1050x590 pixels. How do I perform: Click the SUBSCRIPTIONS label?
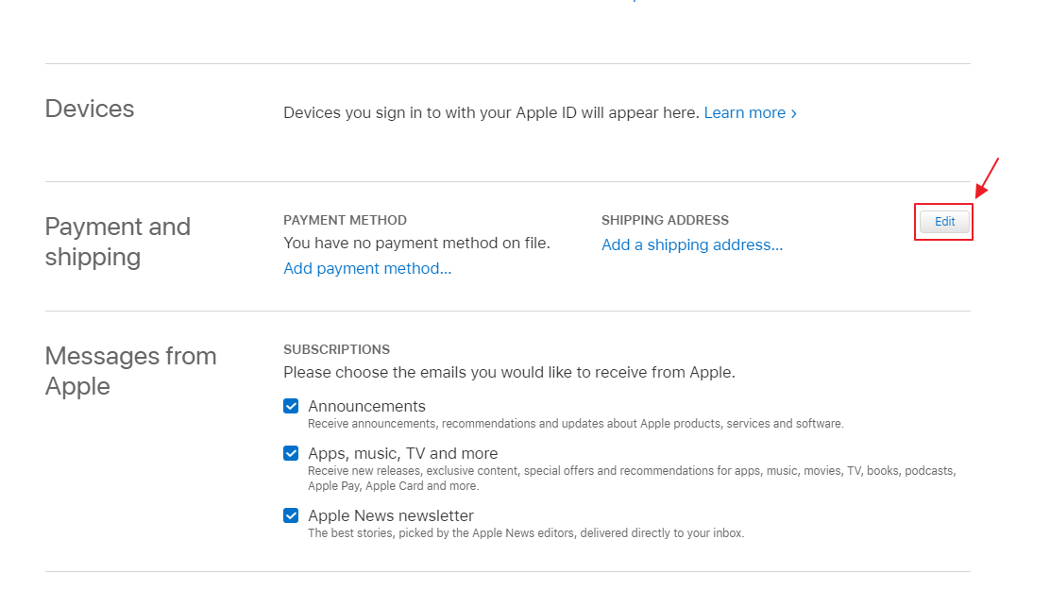pos(336,349)
